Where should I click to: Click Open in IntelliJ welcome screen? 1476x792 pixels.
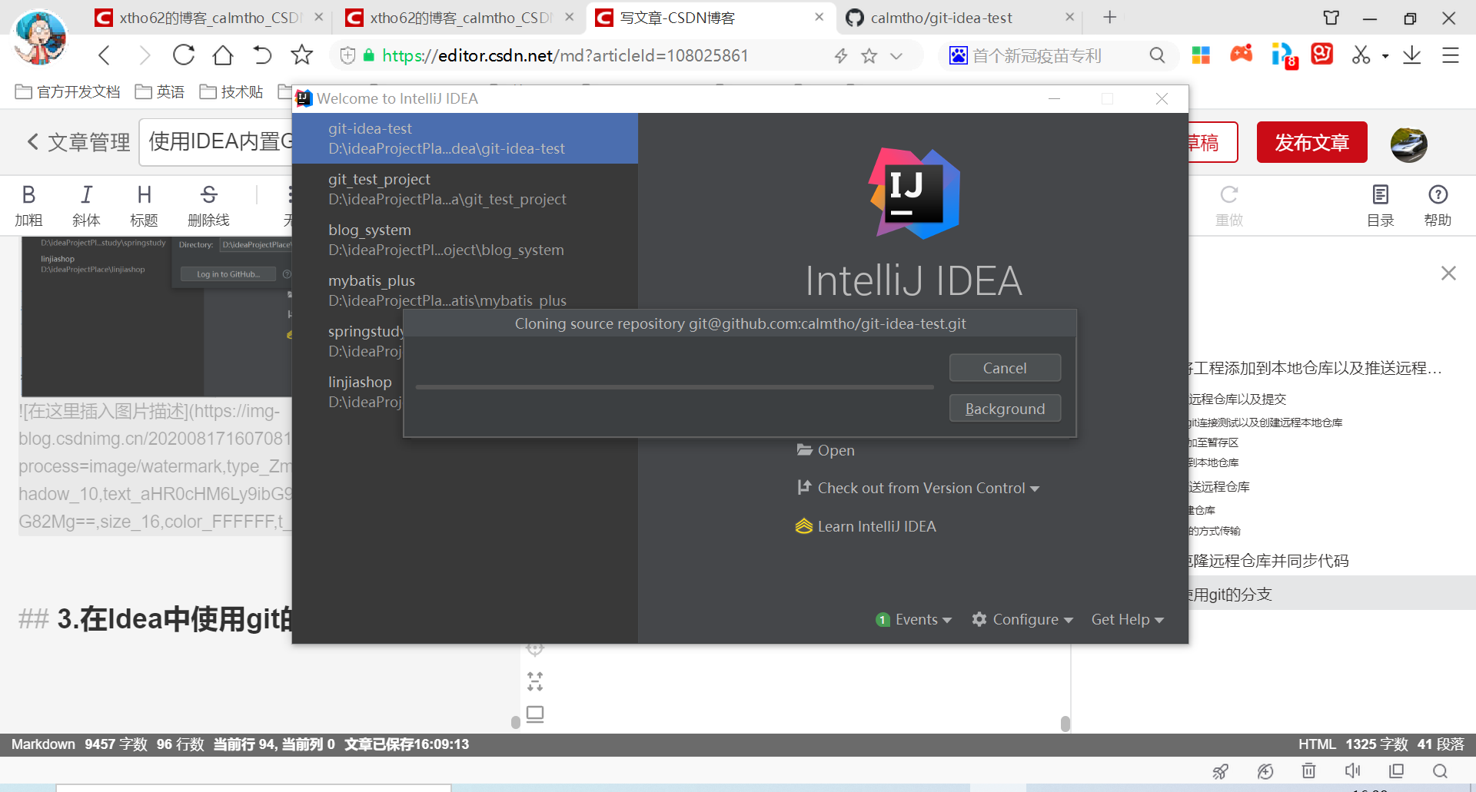pyautogui.click(x=836, y=450)
